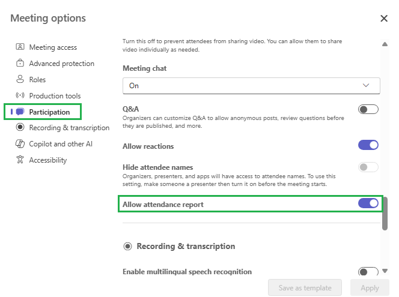Click the Roles person icon

pyautogui.click(x=20, y=79)
